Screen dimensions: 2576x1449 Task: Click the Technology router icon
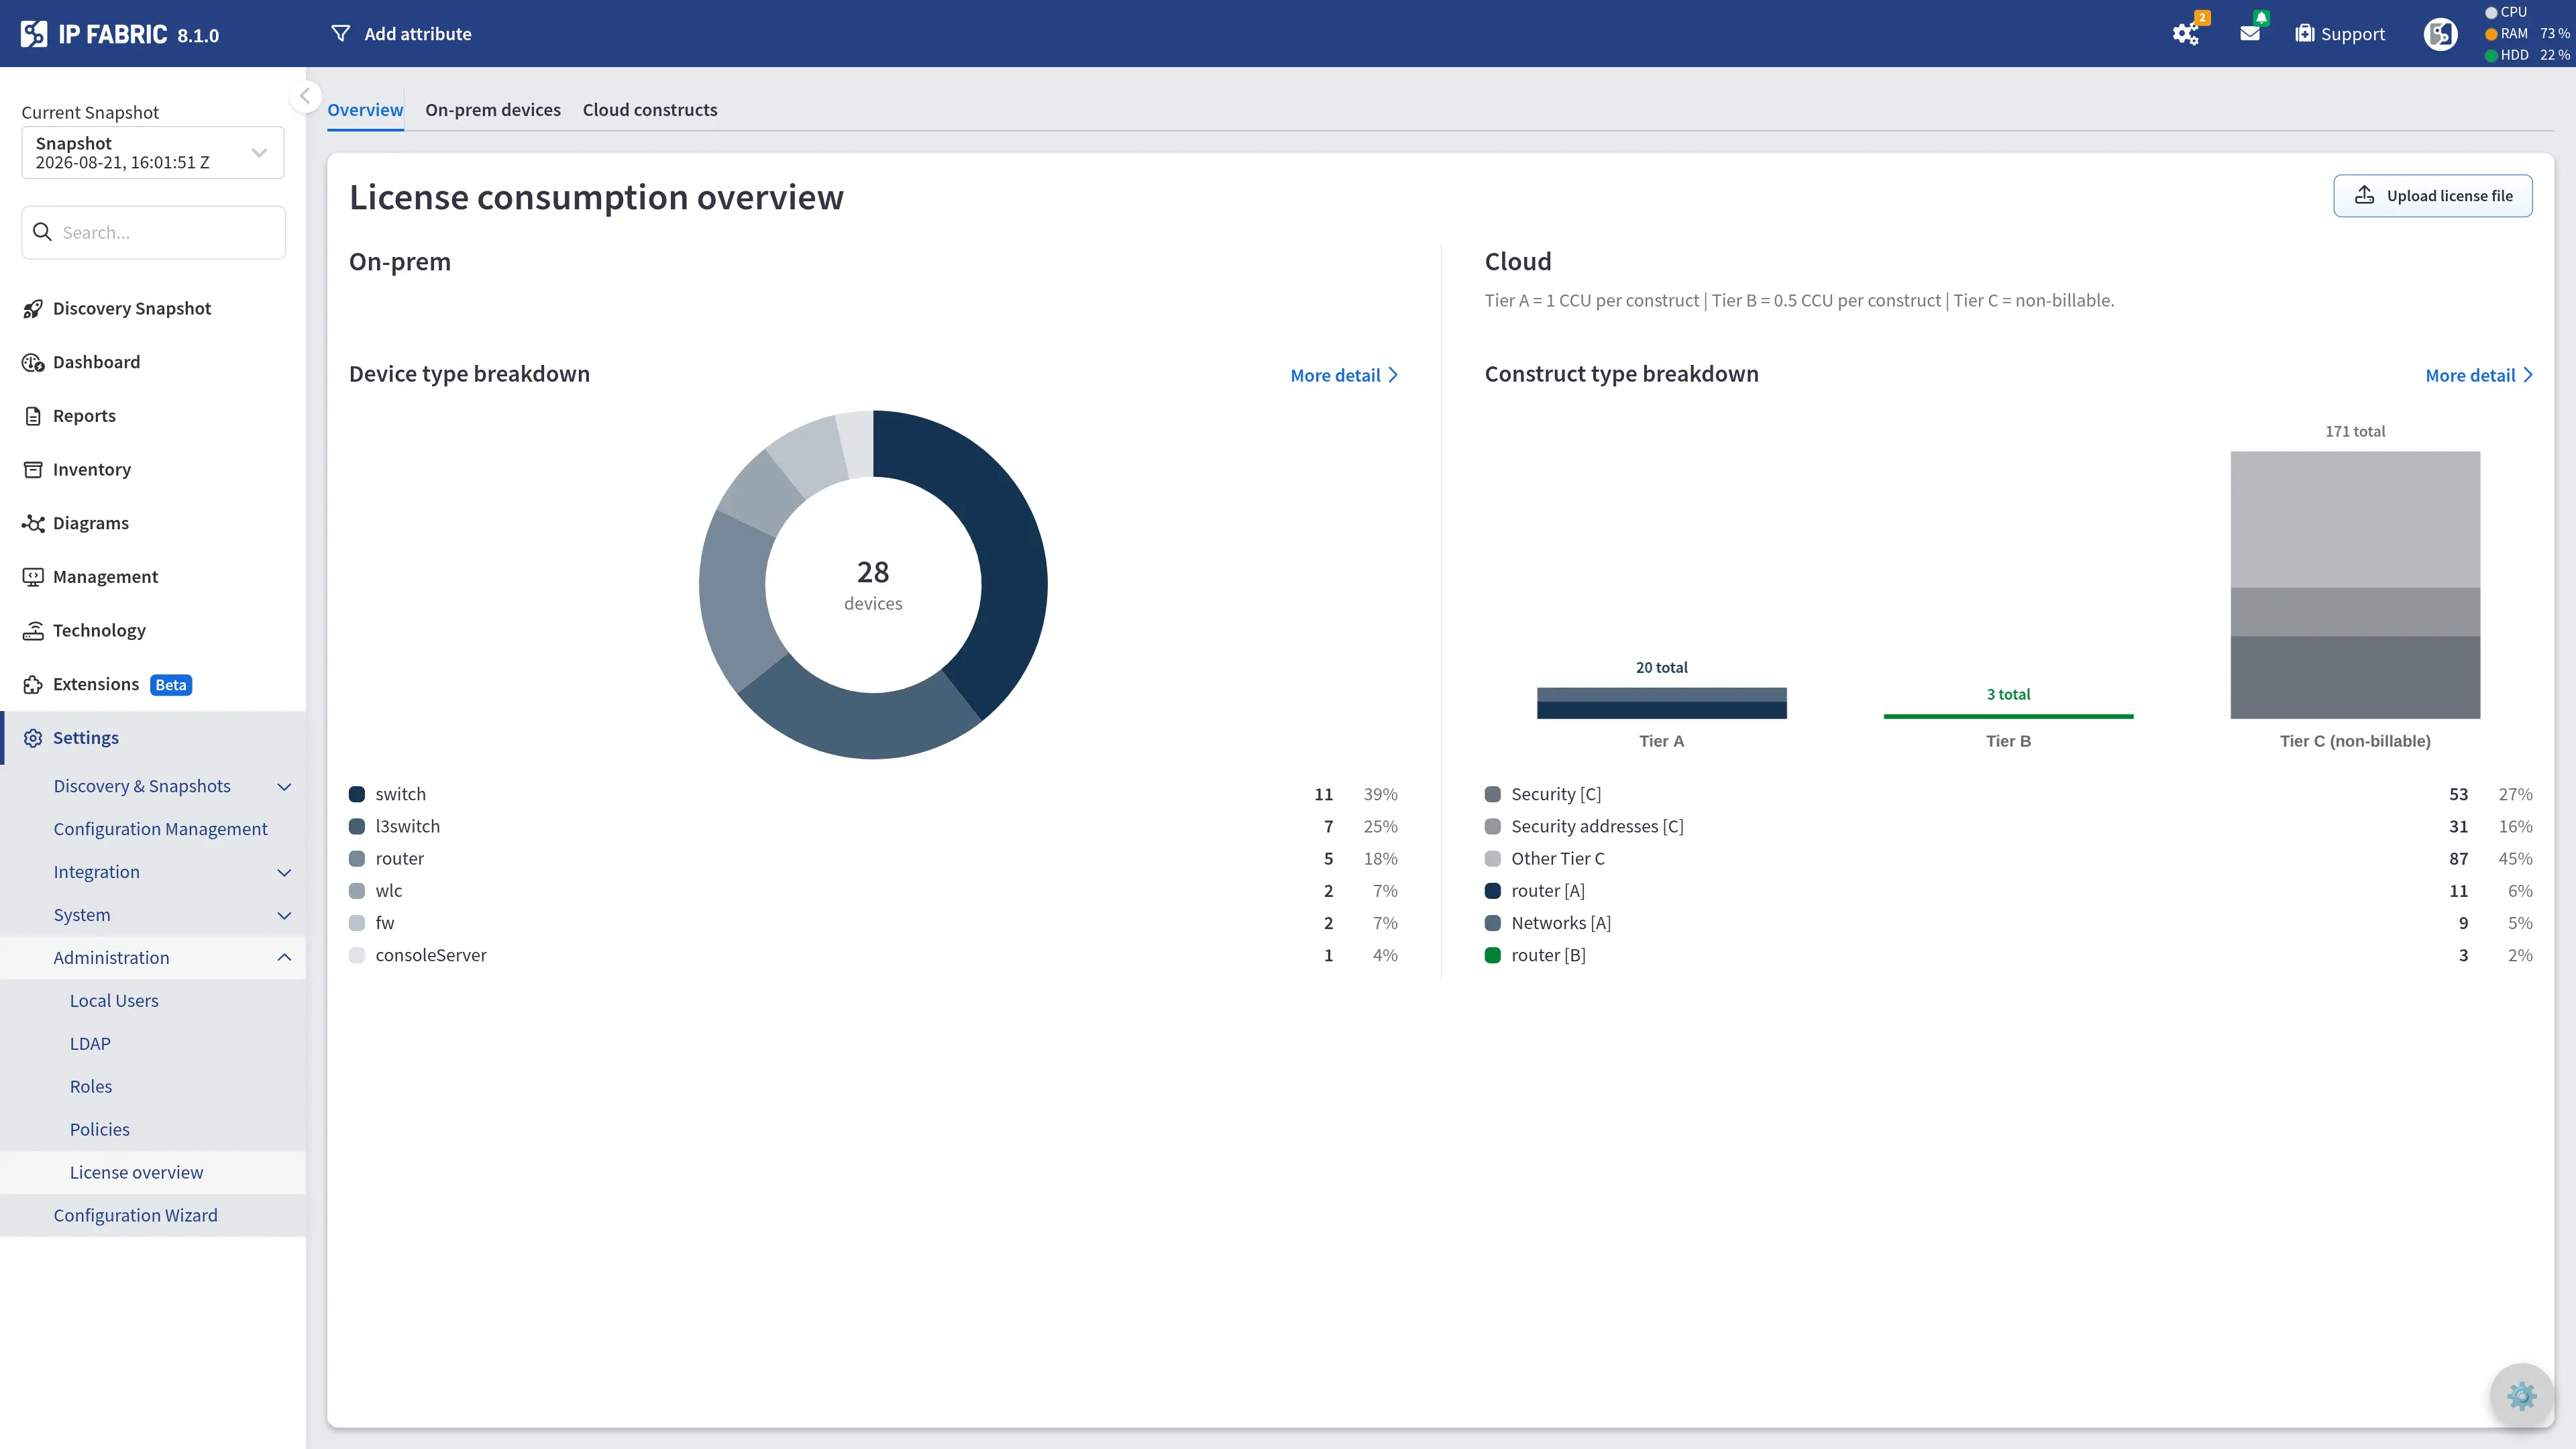[33, 631]
